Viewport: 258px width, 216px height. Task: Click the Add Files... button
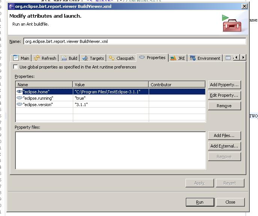pos(224,135)
